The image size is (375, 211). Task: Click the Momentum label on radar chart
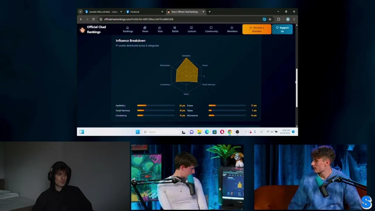[x=165, y=65]
